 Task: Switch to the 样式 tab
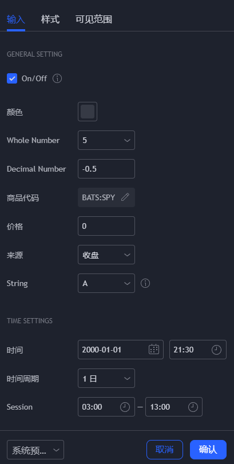50,20
